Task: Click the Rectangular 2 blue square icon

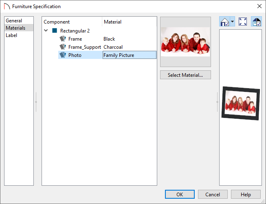Action: tap(55, 30)
